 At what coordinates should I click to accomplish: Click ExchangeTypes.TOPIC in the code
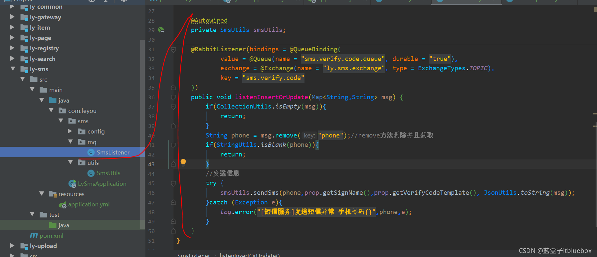[453, 68]
